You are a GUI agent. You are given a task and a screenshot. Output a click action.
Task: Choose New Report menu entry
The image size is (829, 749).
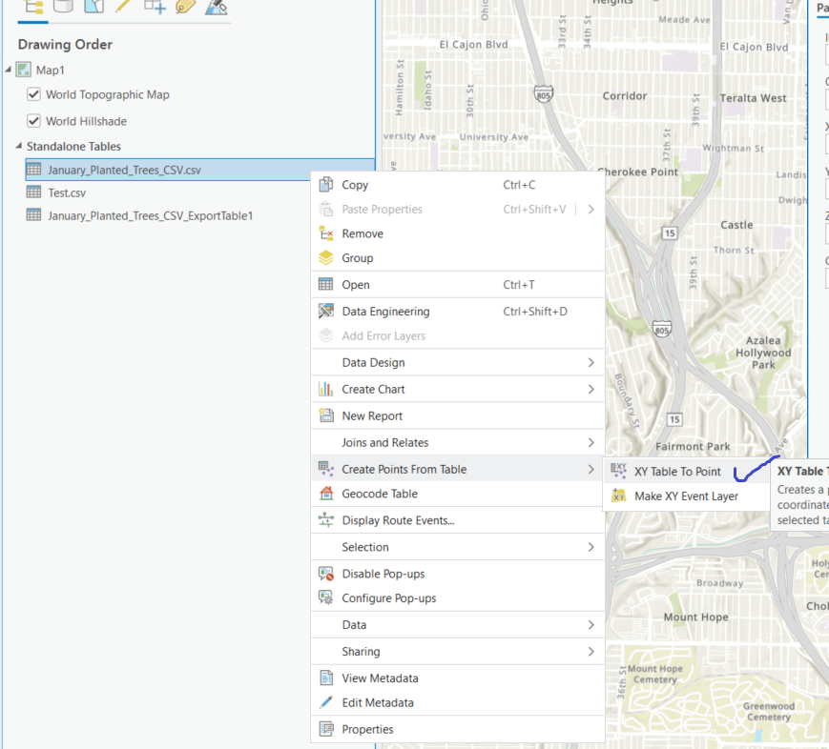pyautogui.click(x=457, y=415)
